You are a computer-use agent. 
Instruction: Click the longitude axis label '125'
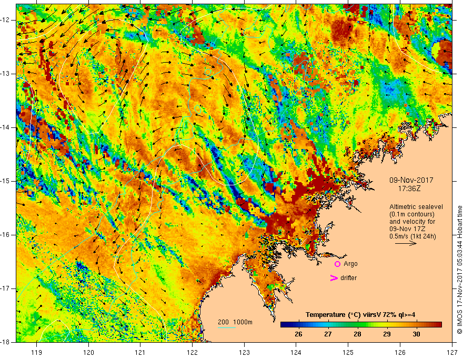(x=348, y=352)
